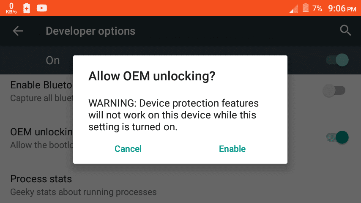Tap the cellular signal strength icon
361x203 pixels.
(293, 9)
